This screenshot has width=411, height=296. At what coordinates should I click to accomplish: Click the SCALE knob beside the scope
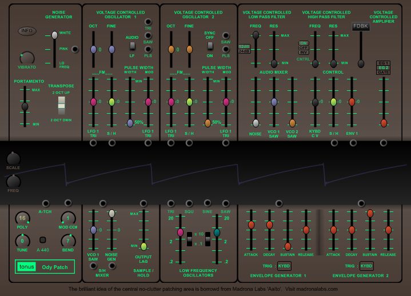(x=13, y=158)
